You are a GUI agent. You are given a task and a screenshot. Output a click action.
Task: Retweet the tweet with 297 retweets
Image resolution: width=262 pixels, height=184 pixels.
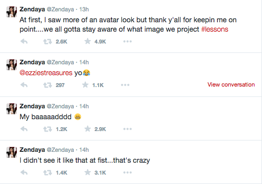(48, 85)
